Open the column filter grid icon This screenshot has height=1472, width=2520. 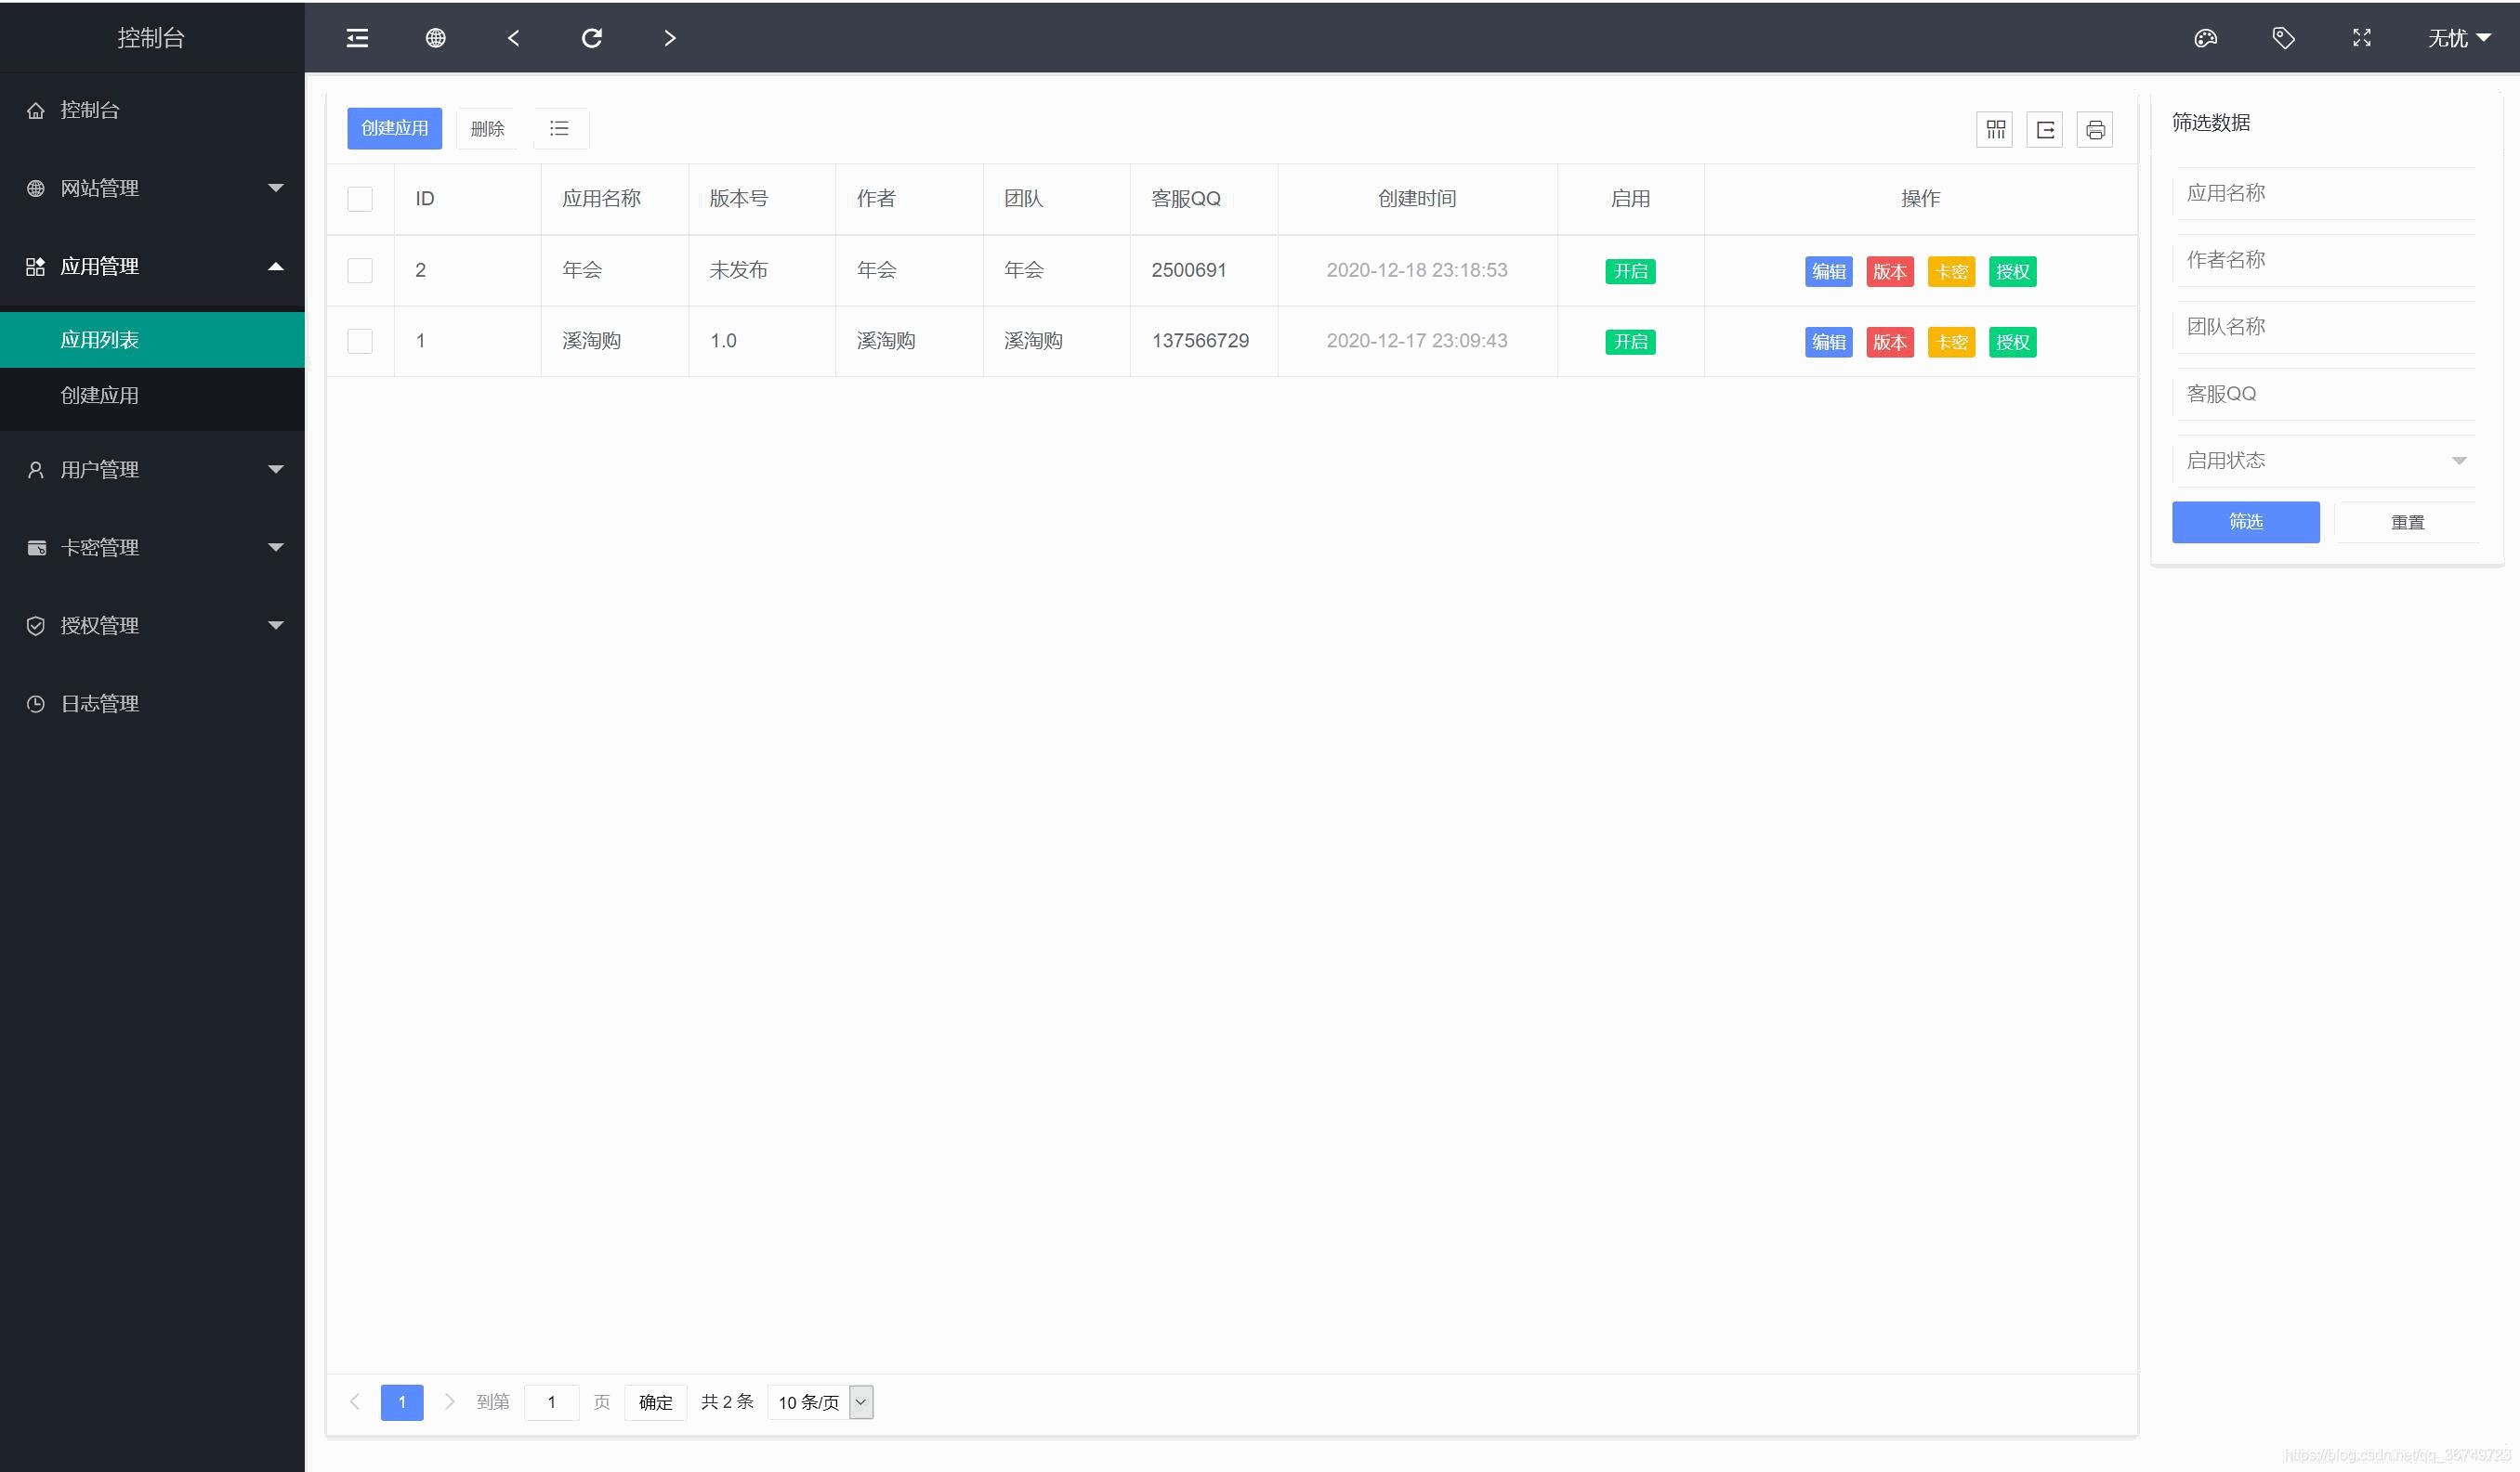tap(1995, 130)
